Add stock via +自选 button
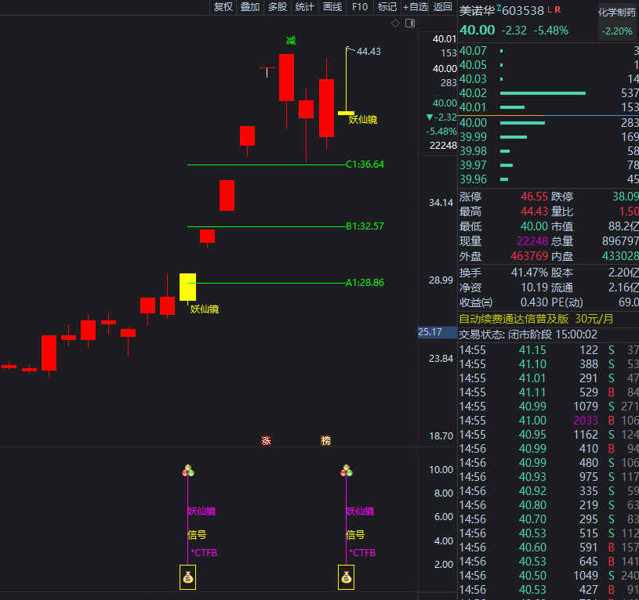The height and width of the screenshot is (600, 639). (416, 7)
